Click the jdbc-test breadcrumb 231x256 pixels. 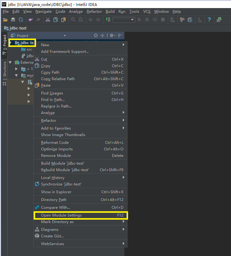pyautogui.click(x=16, y=28)
